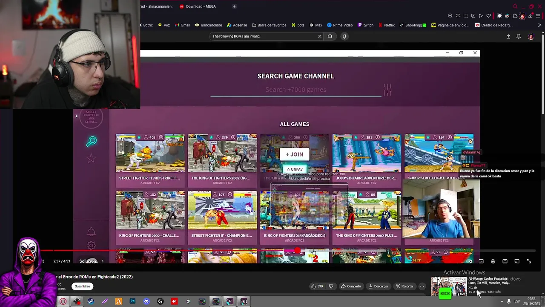Dislike the YouTube video
Screen dimensions: 545x307
click(331, 286)
